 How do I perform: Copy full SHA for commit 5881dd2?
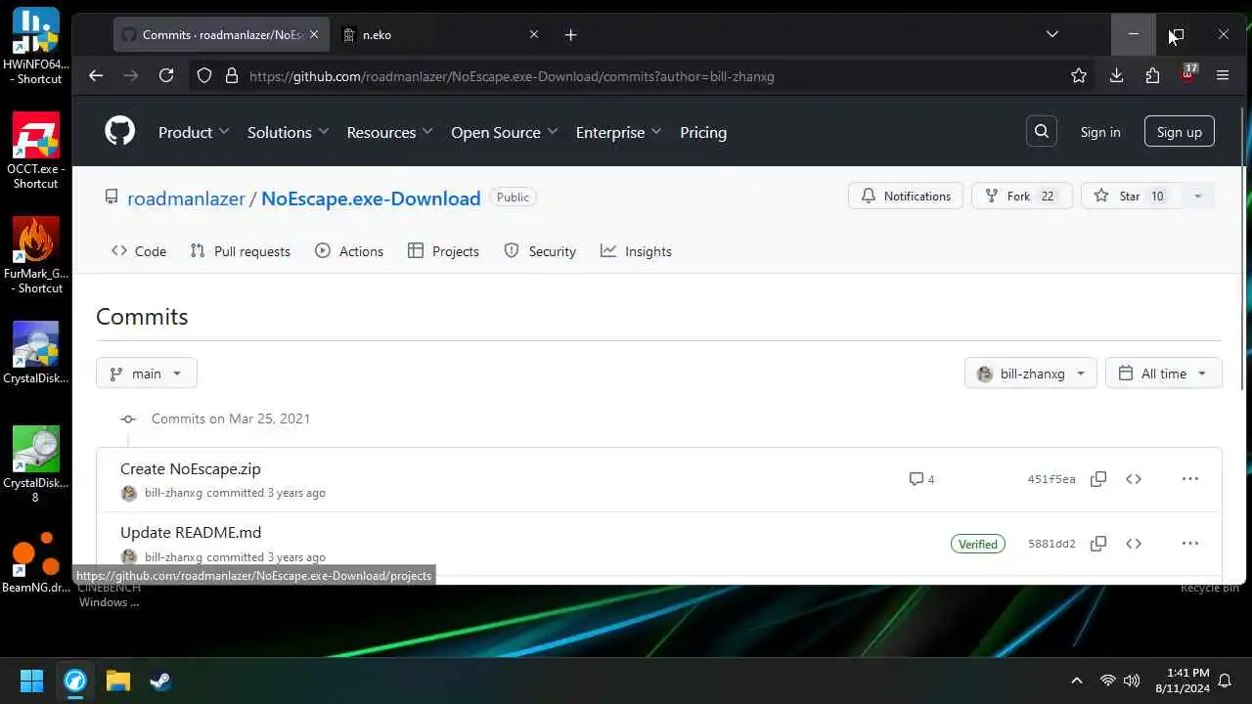pyautogui.click(x=1098, y=544)
